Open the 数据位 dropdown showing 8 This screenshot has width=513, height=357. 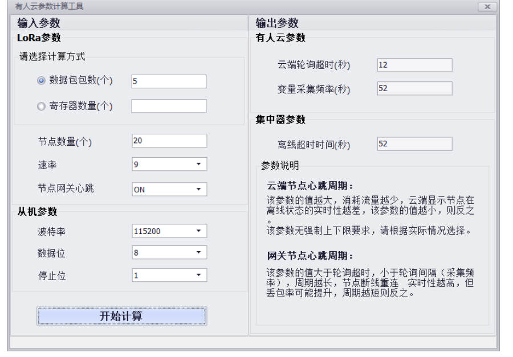[169, 252]
